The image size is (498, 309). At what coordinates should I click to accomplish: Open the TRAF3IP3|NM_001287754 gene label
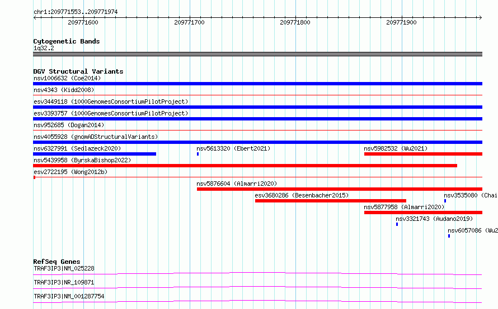click(69, 296)
